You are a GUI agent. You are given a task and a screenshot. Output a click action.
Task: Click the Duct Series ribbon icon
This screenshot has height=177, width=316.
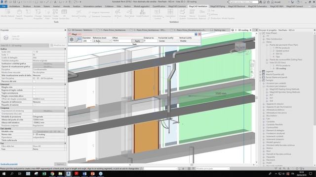coord(129,13)
